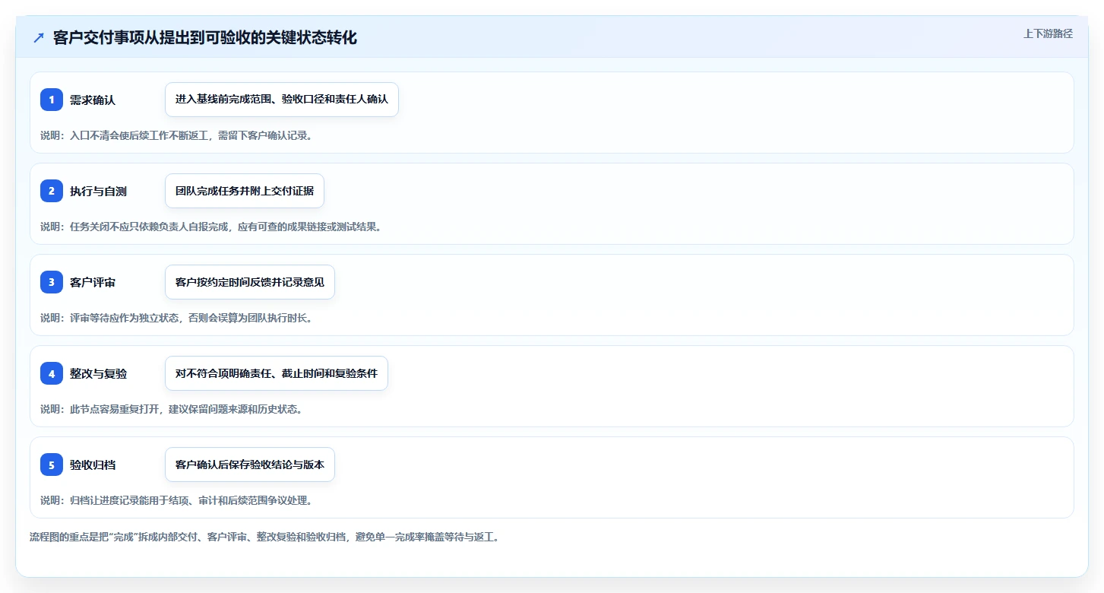
Task: Click the step 1 number badge
Action: pyautogui.click(x=52, y=100)
